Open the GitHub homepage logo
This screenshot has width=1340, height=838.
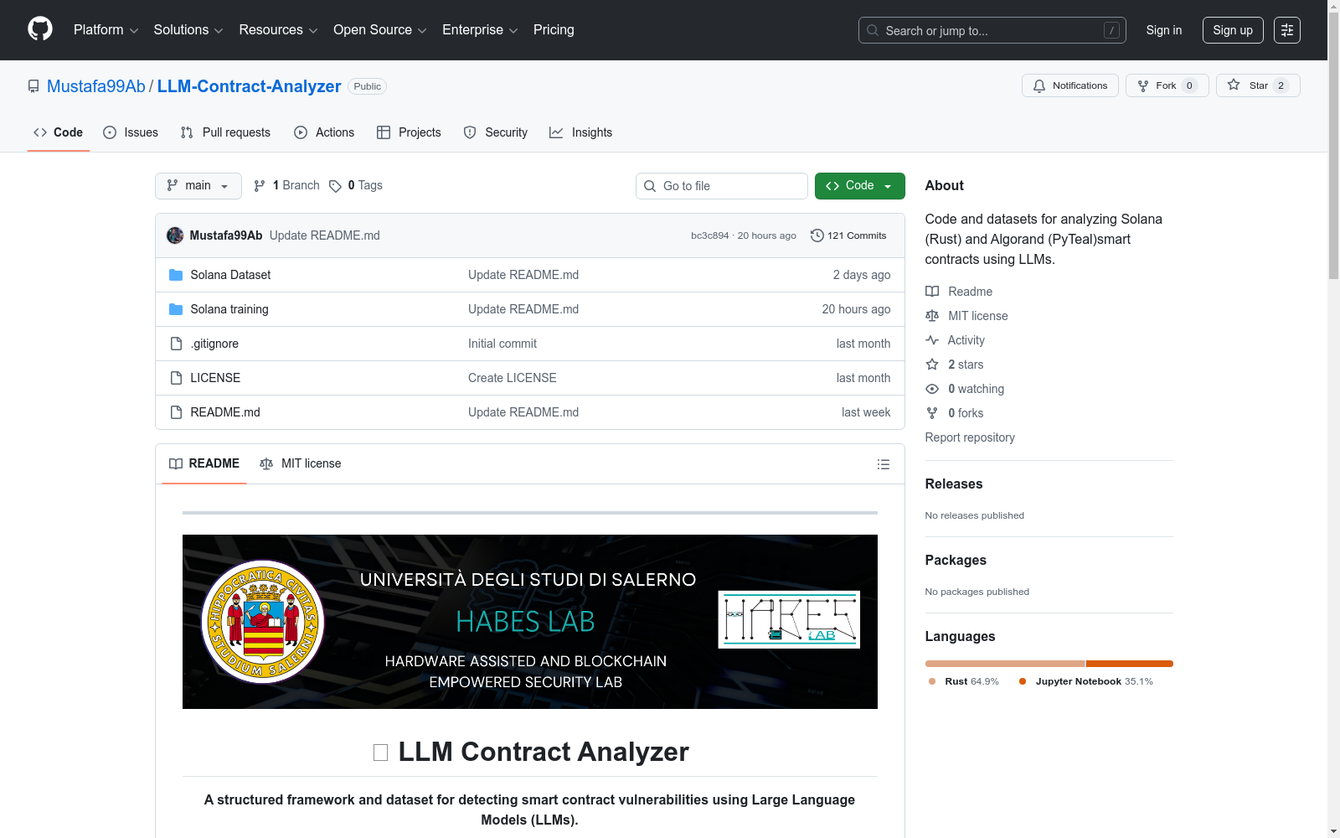[x=40, y=29]
